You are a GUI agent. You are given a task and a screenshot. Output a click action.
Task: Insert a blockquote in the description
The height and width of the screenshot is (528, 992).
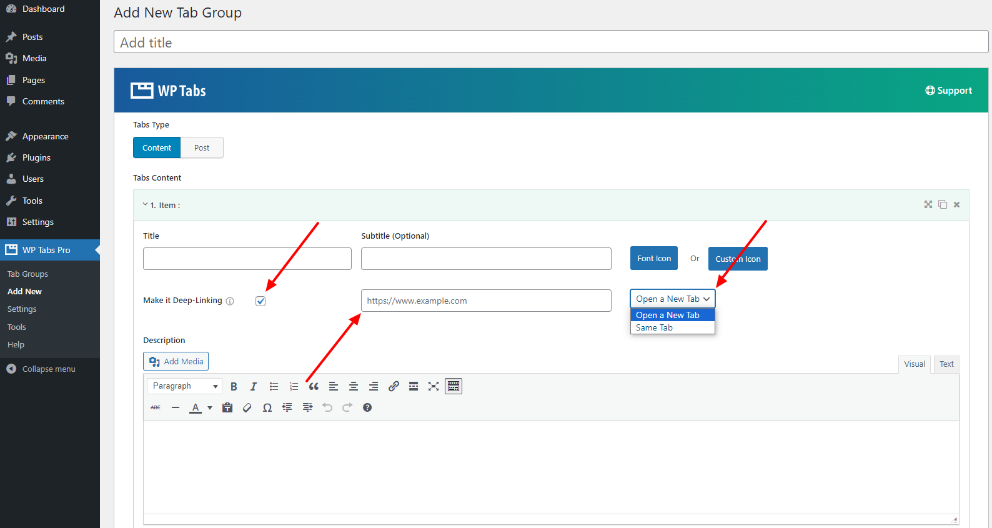coord(314,386)
